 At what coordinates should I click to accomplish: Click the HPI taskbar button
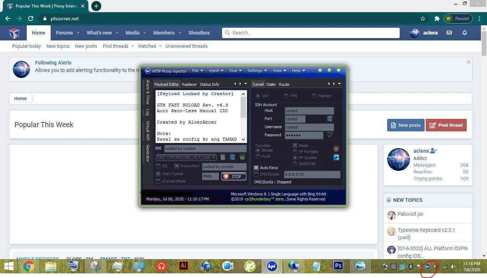tap(272, 266)
